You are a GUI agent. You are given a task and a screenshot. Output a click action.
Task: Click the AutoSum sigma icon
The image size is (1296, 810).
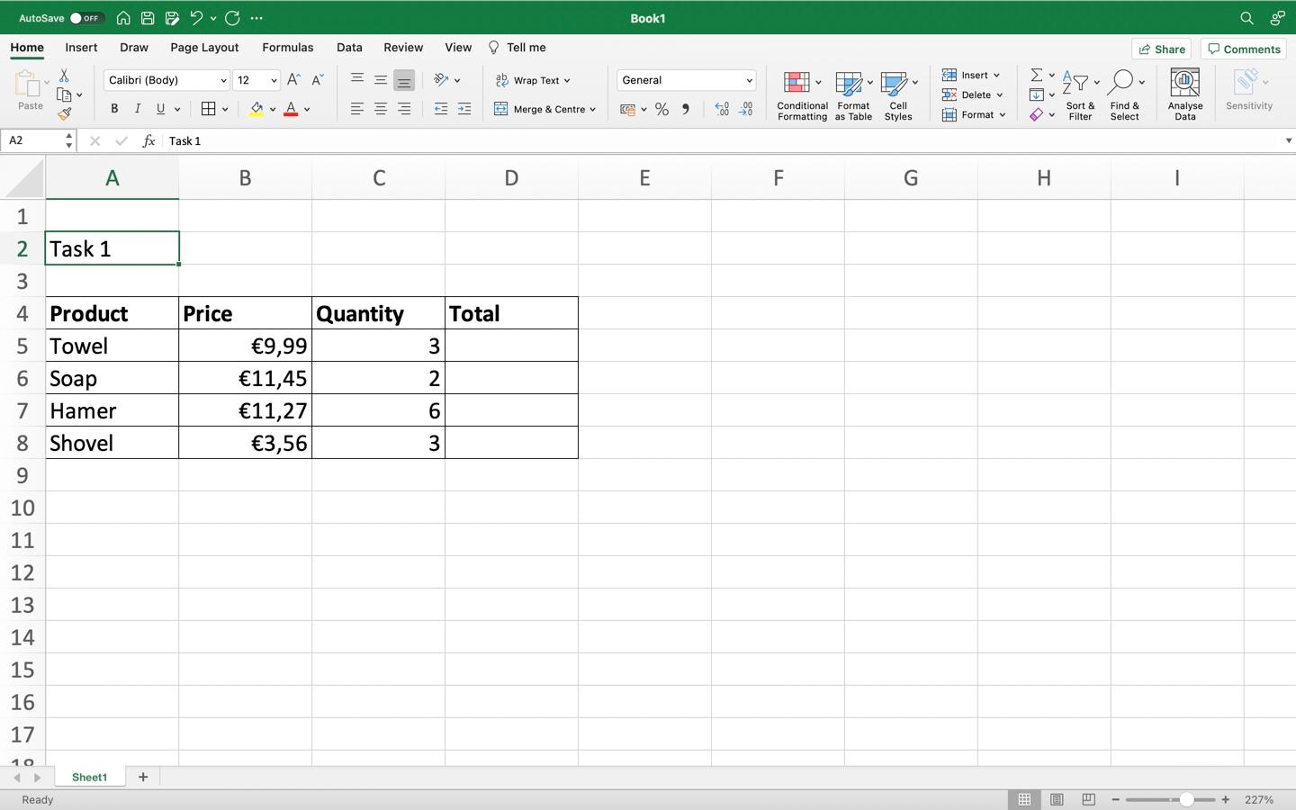[x=1037, y=75]
